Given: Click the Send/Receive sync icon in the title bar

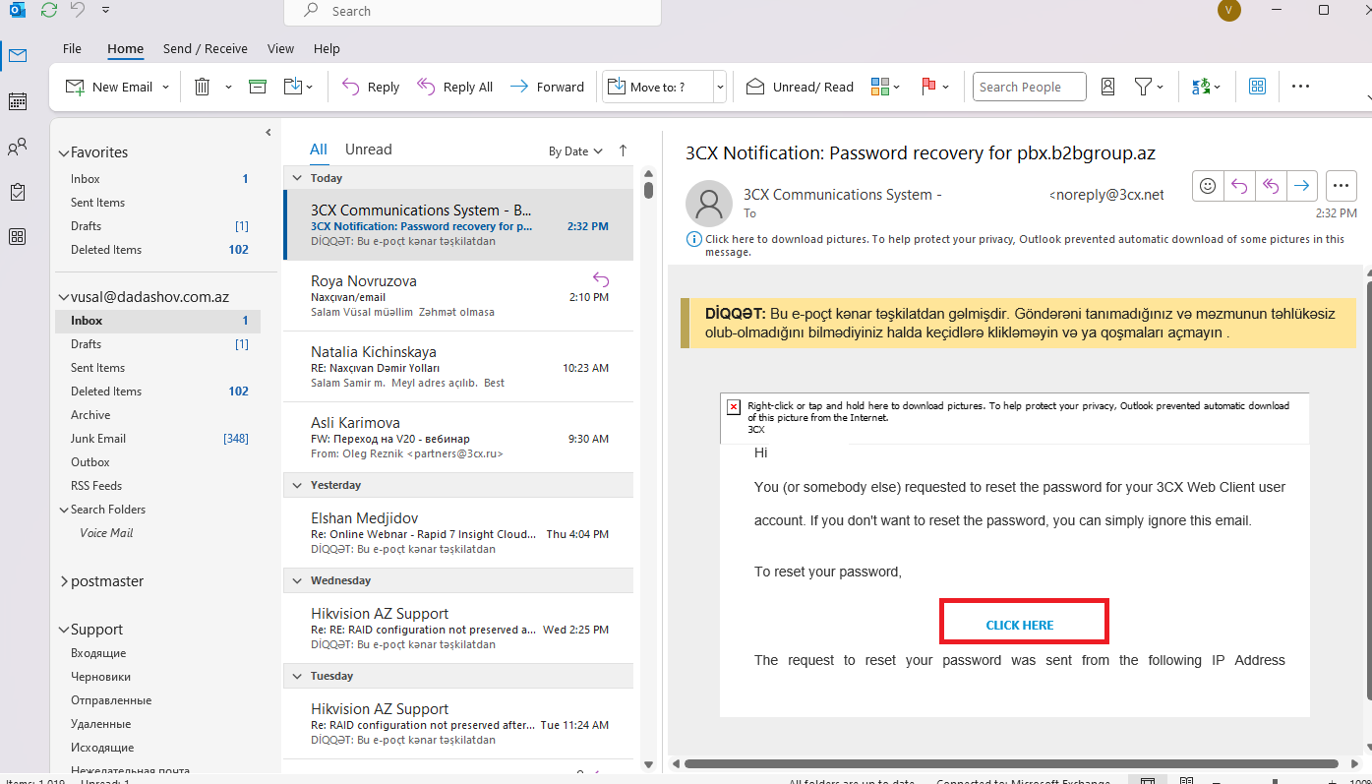Looking at the screenshot, I should (49, 10).
